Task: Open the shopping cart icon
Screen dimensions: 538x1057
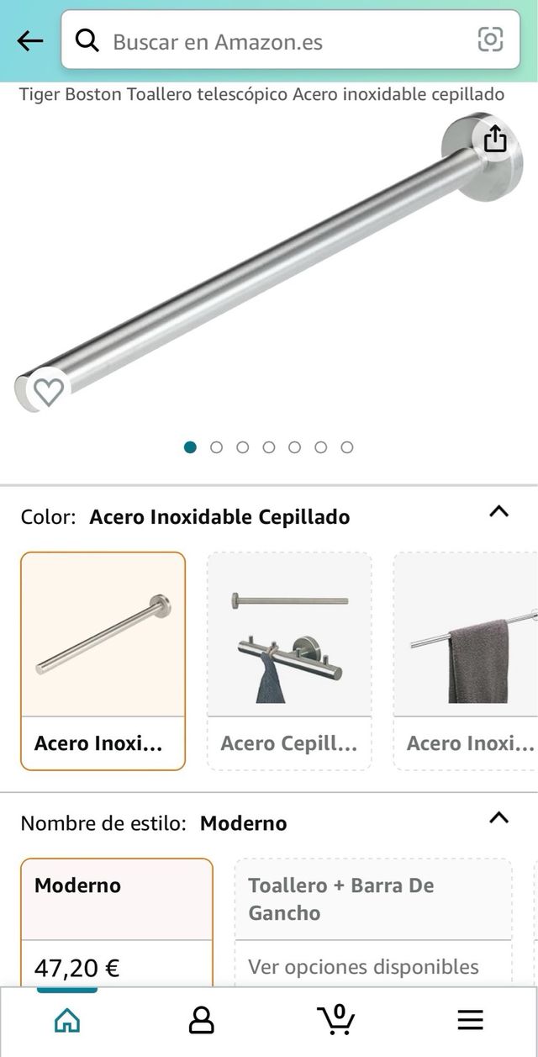Action: [335, 1019]
